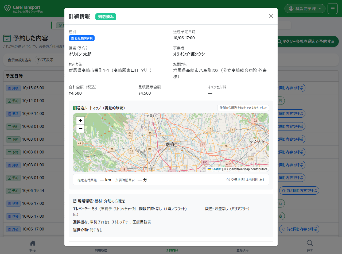Click the operator name オリオン介護タクシー
Screen dimensions: 342x254
click(x=190, y=54)
